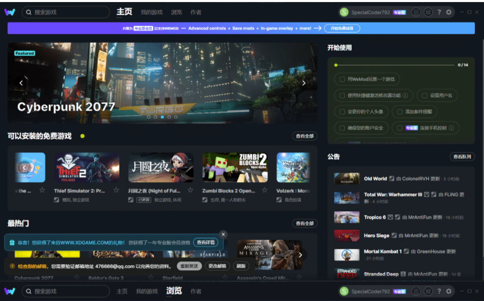Click the 更改邮箱 button
484x301 pixels.
(x=218, y=266)
